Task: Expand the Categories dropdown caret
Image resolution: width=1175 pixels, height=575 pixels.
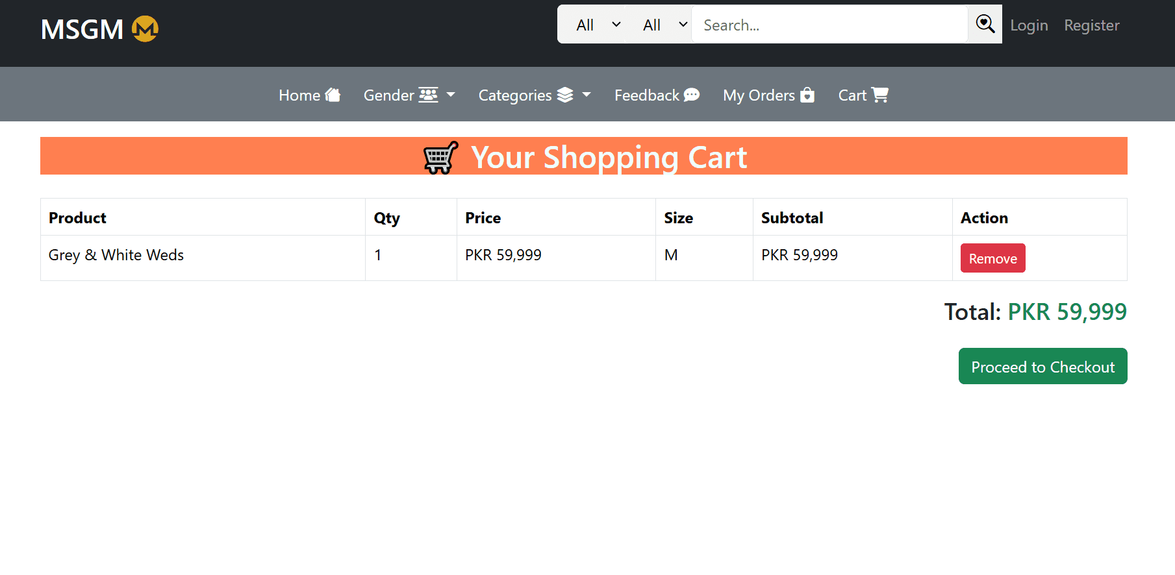Action: (x=587, y=95)
